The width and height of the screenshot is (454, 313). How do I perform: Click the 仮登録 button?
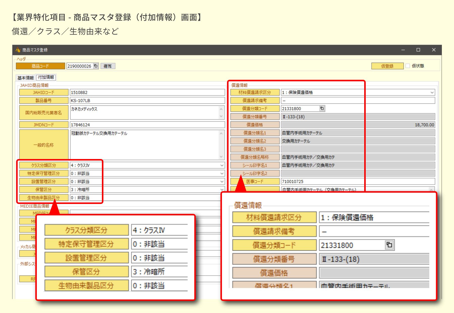pyautogui.click(x=387, y=66)
